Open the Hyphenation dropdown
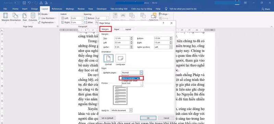Screen dimensions: 274x124 click(x=47, y=22)
